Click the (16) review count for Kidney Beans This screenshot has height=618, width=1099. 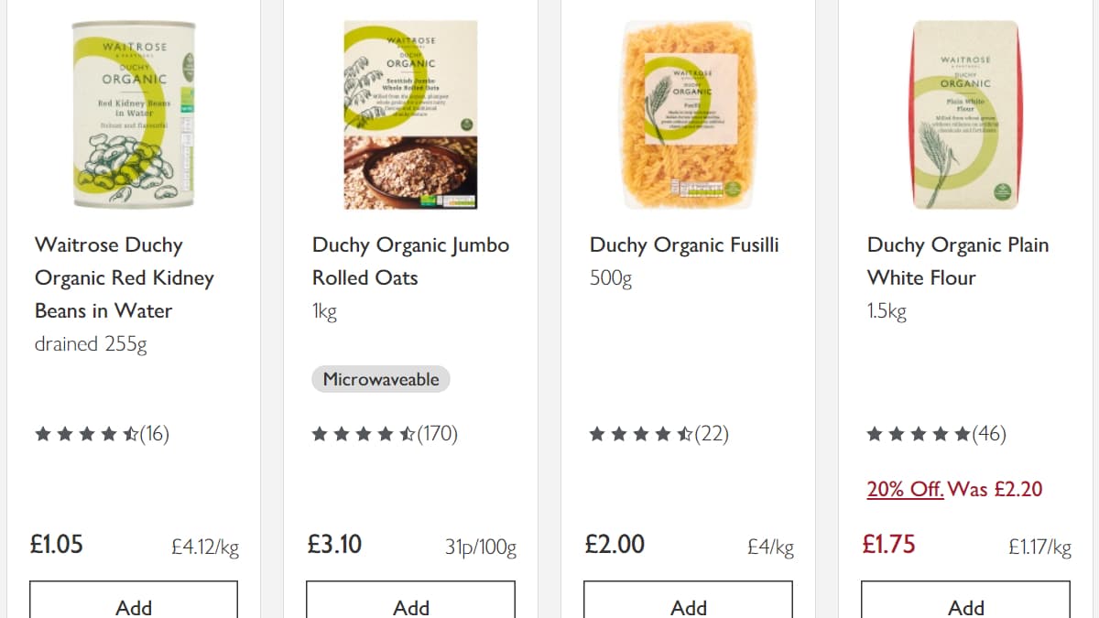point(156,434)
